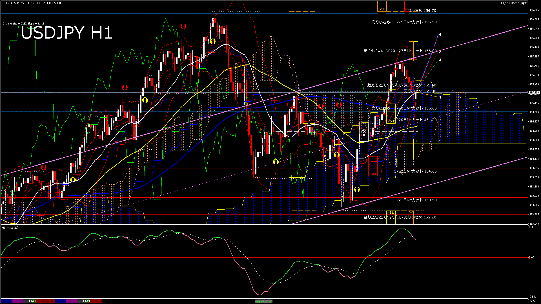Screen dimensions: 541x304
Task: Click the red down-arrow signal above the 156.50 line
Action: click(183, 26)
